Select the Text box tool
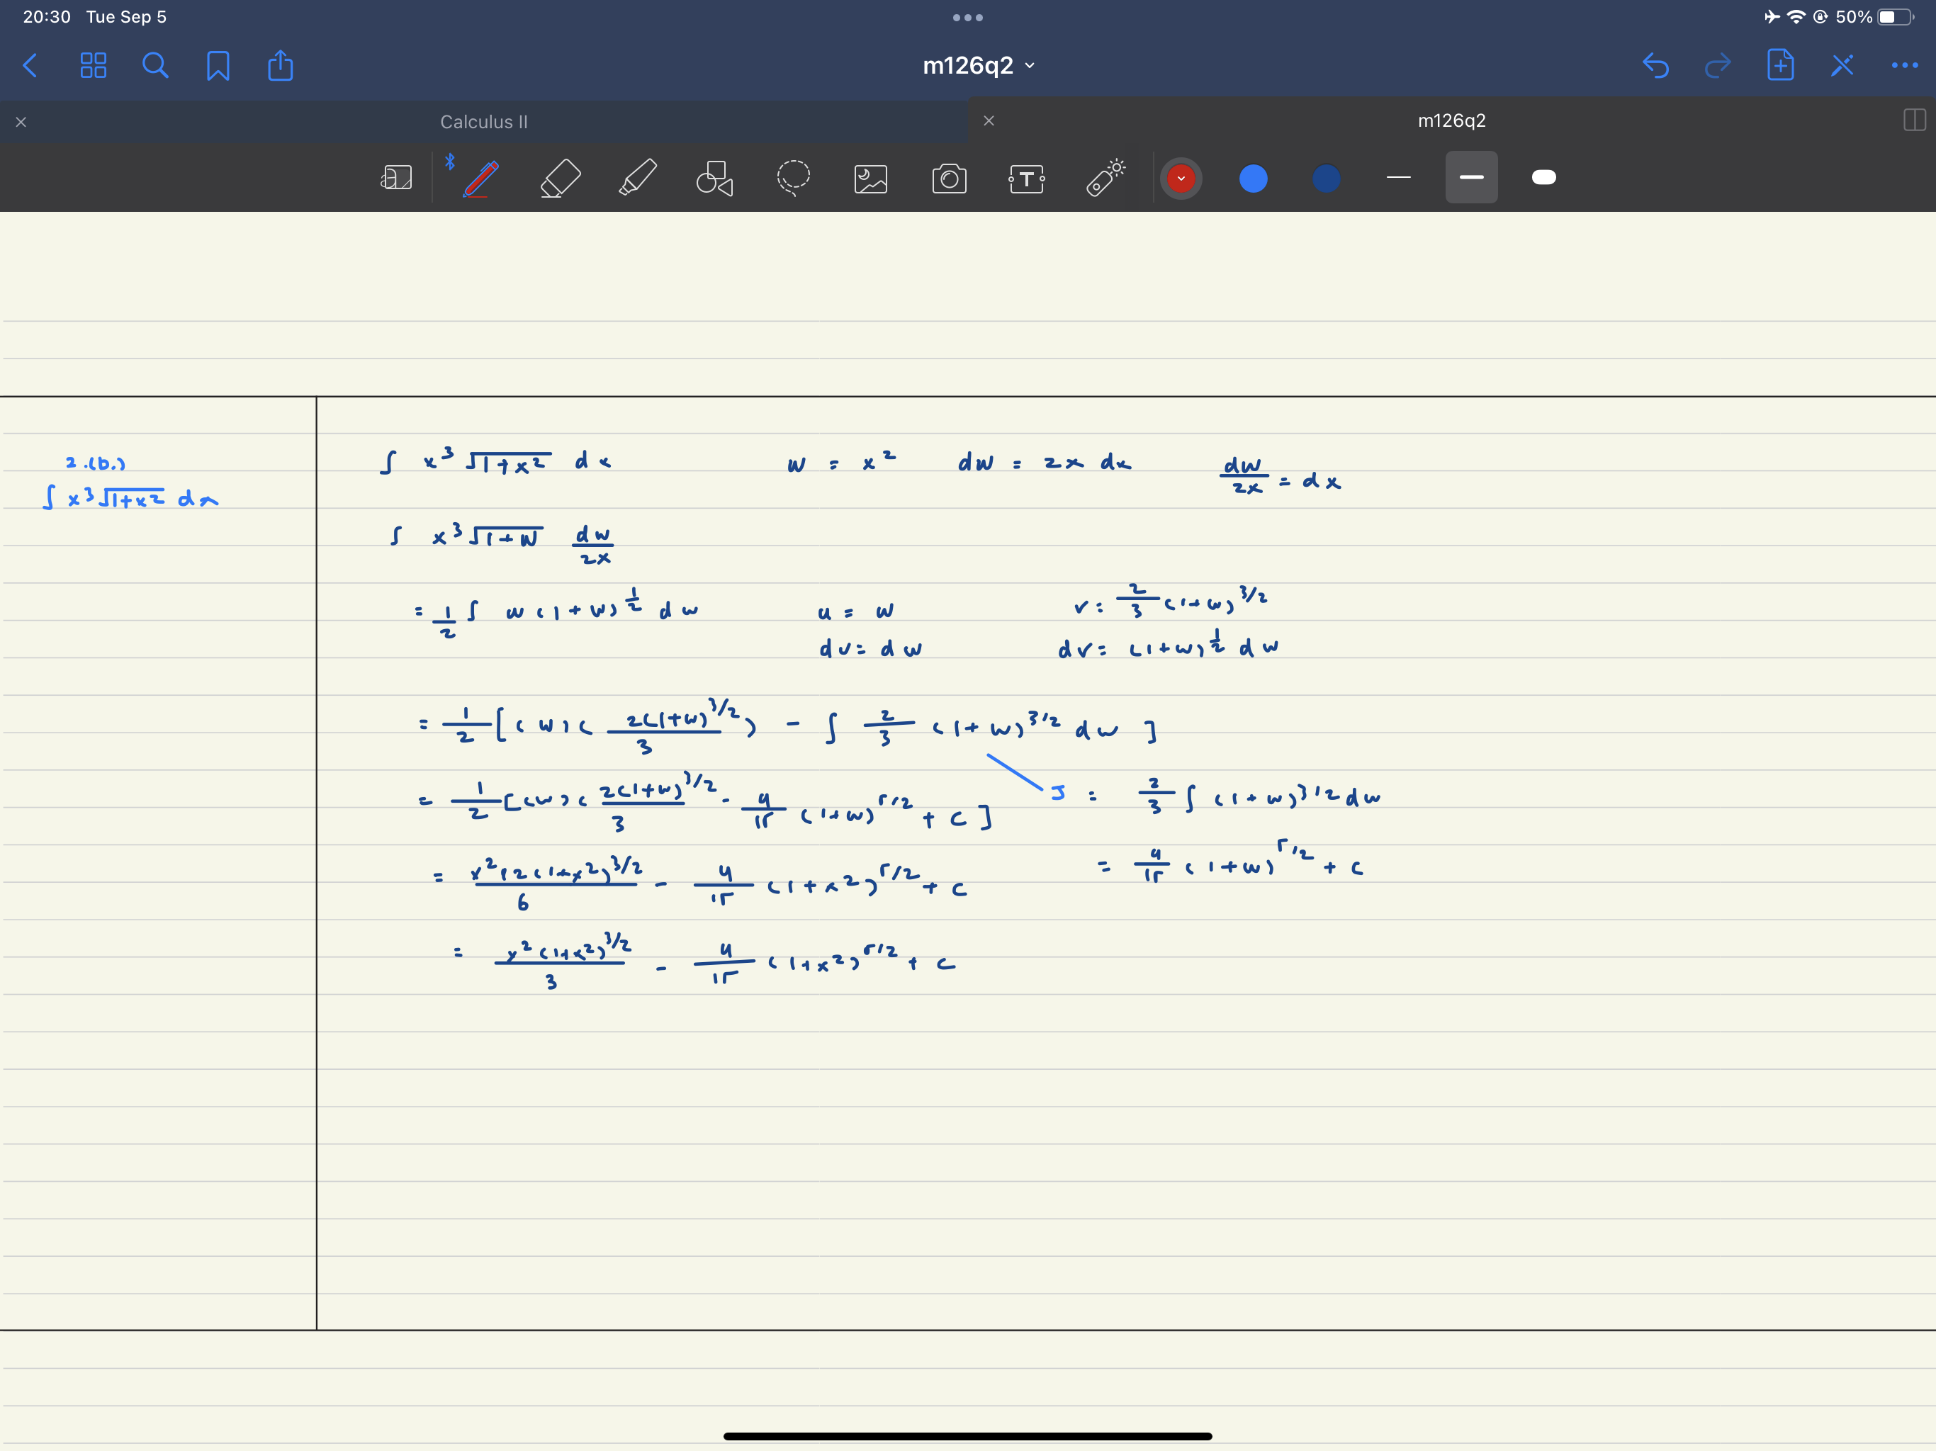The image size is (1936, 1451). coord(1027,179)
